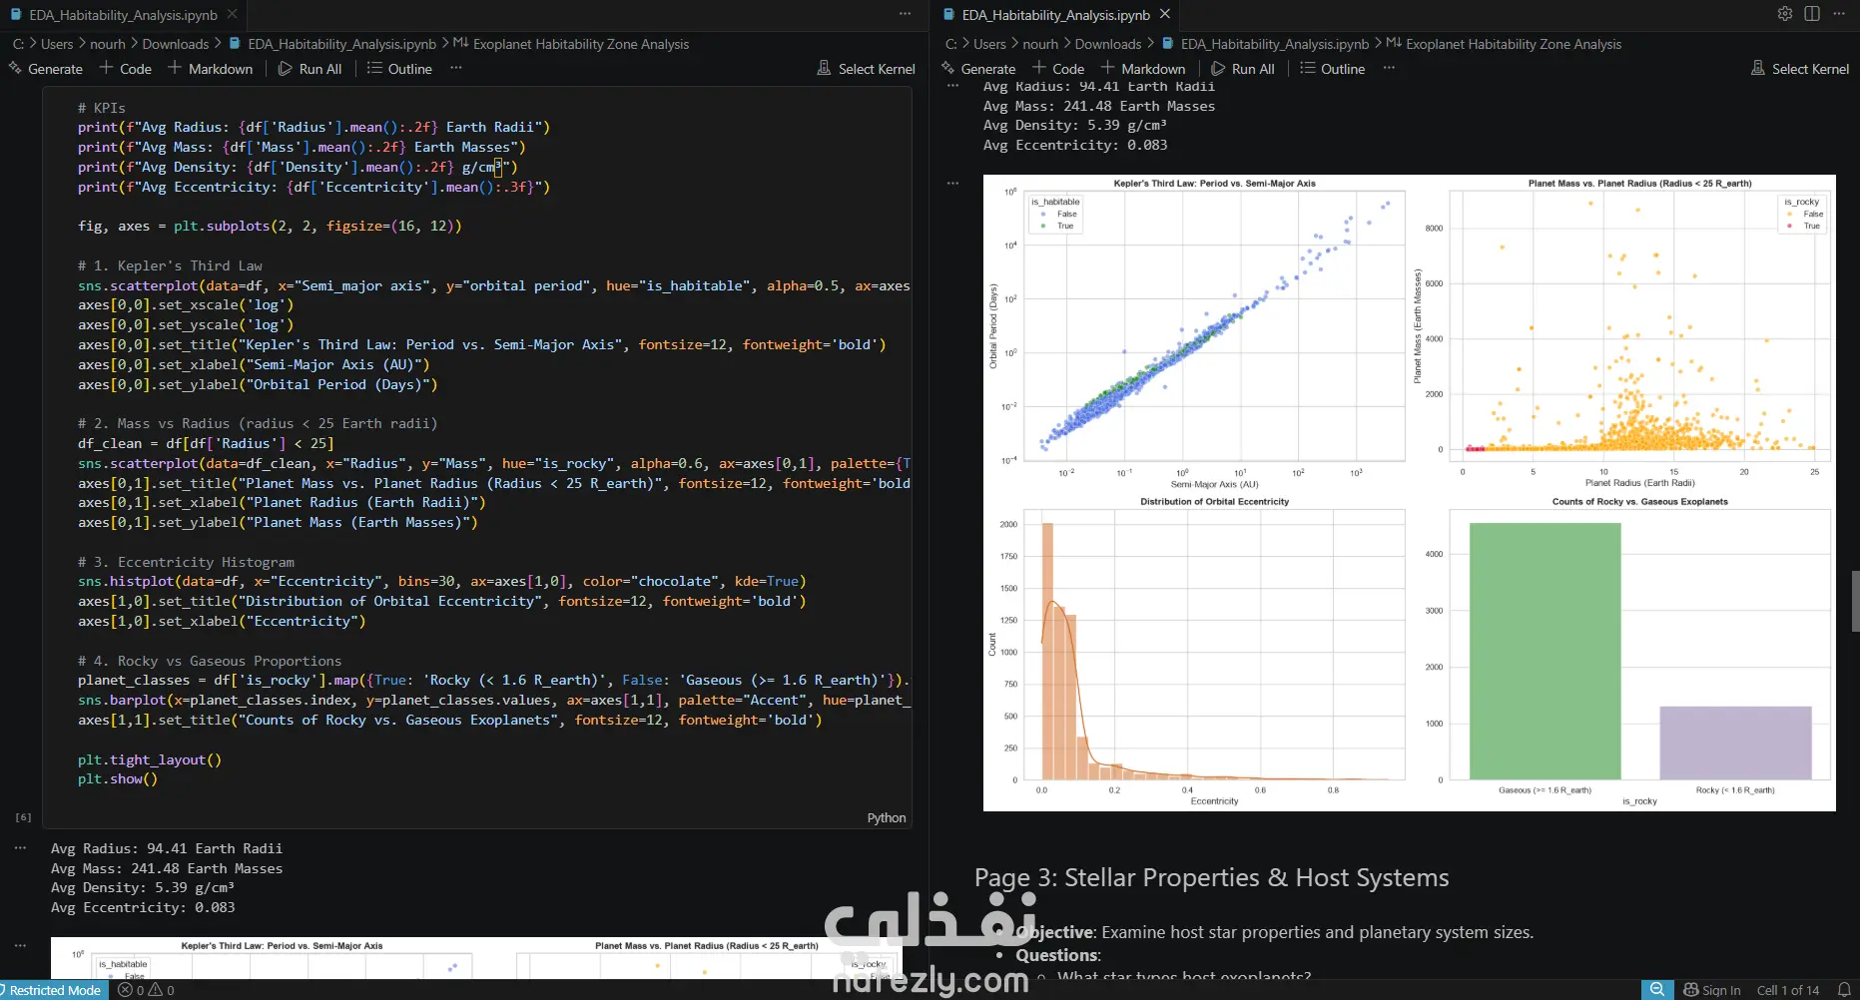Viewport: 1860px width, 1000px height.
Task: Click the 'df_clean = df[df['Radius'] < 25]' line
Action: coord(206,443)
